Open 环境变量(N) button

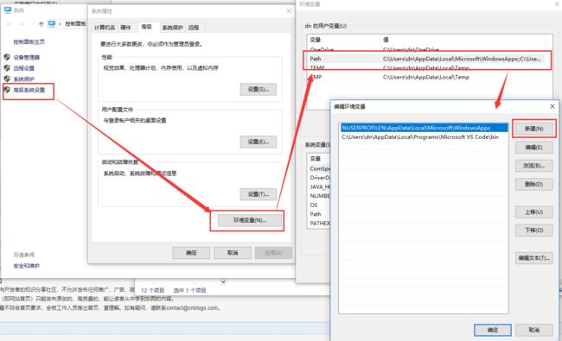250,220
